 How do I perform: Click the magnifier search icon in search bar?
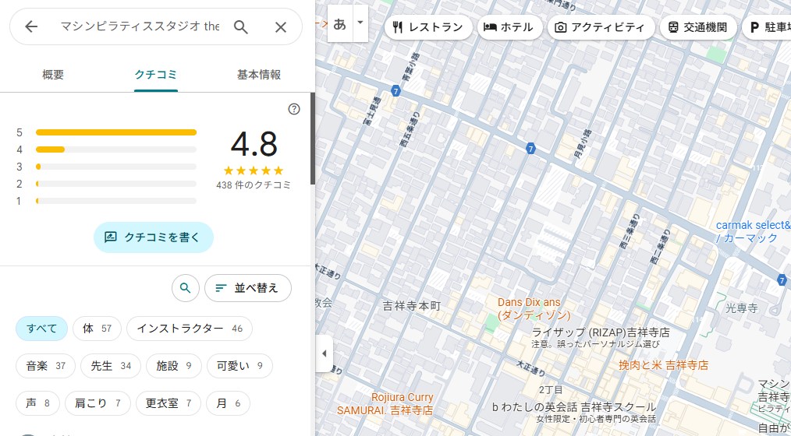241,27
